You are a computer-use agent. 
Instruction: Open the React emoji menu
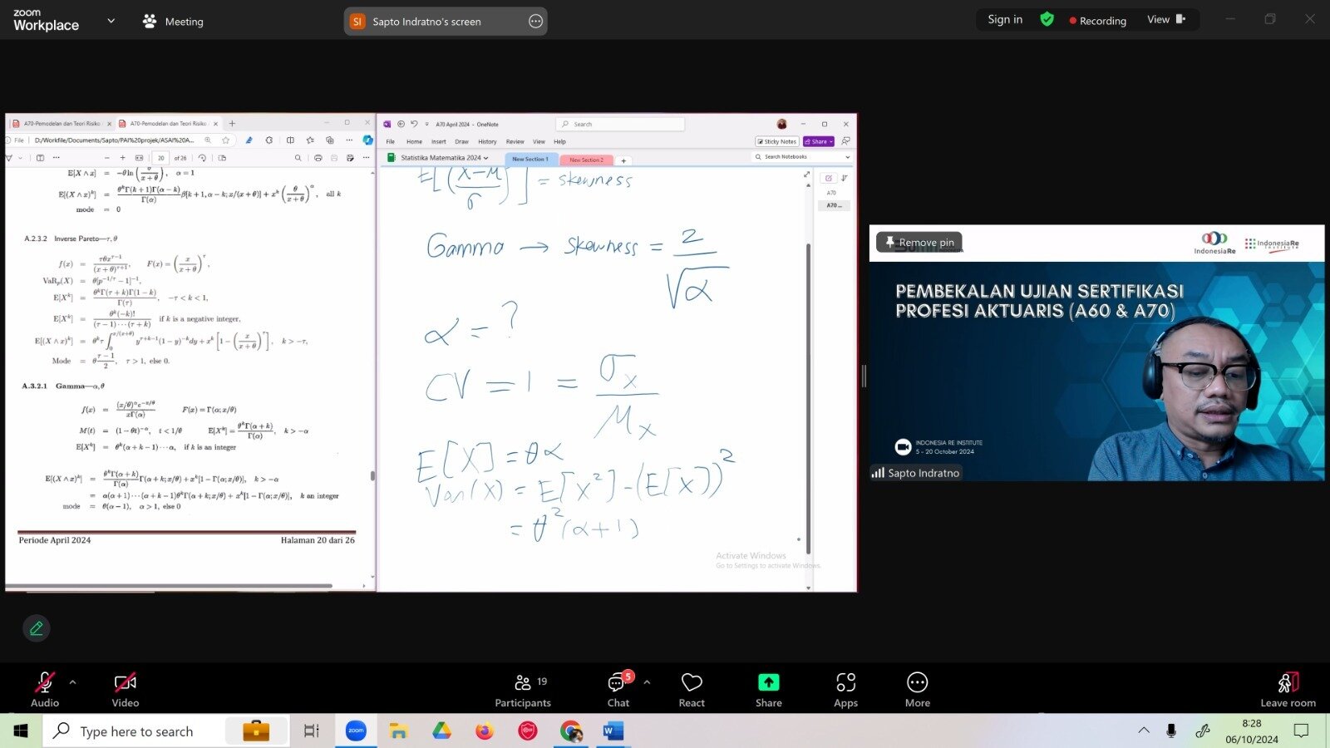tap(692, 689)
